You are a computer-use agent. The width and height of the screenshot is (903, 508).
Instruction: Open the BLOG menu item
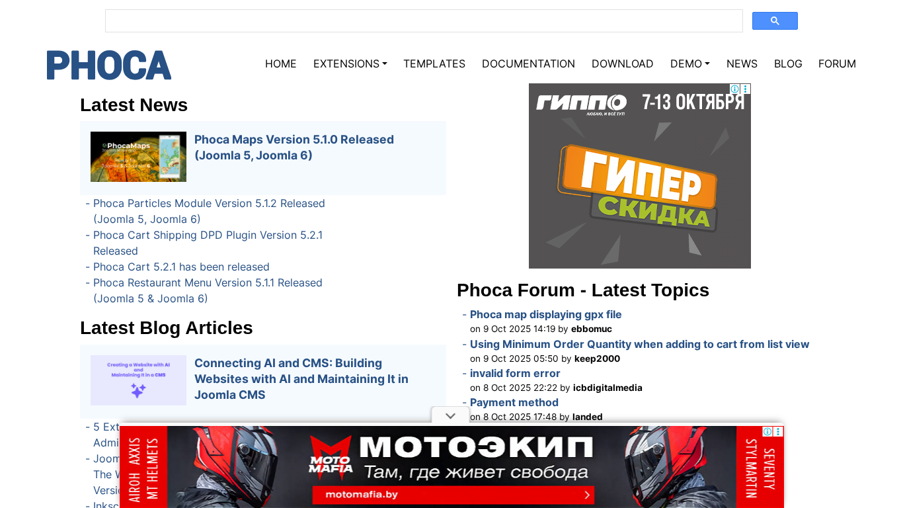pos(788,63)
